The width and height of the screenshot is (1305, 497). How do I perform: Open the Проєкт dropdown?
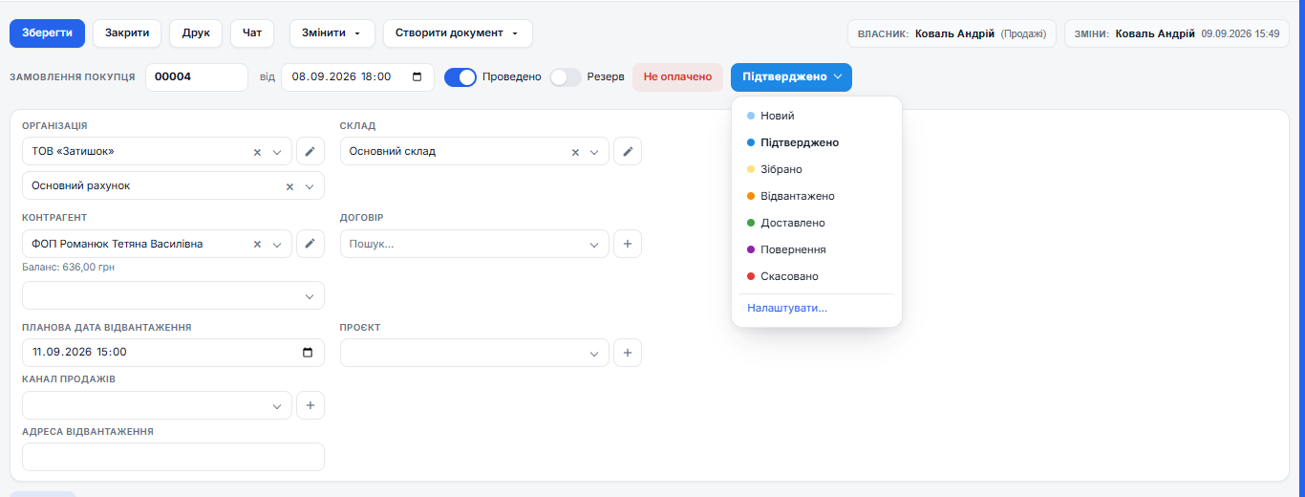(x=475, y=353)
